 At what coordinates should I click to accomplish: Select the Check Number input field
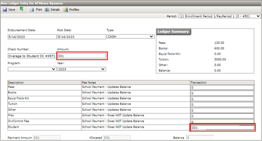pos(32,56)
